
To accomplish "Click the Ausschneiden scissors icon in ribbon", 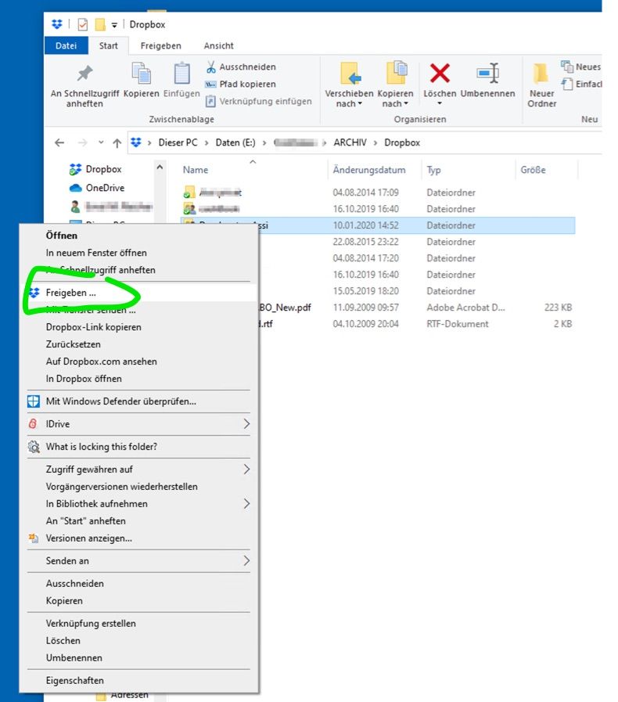I will coord(211,67).
